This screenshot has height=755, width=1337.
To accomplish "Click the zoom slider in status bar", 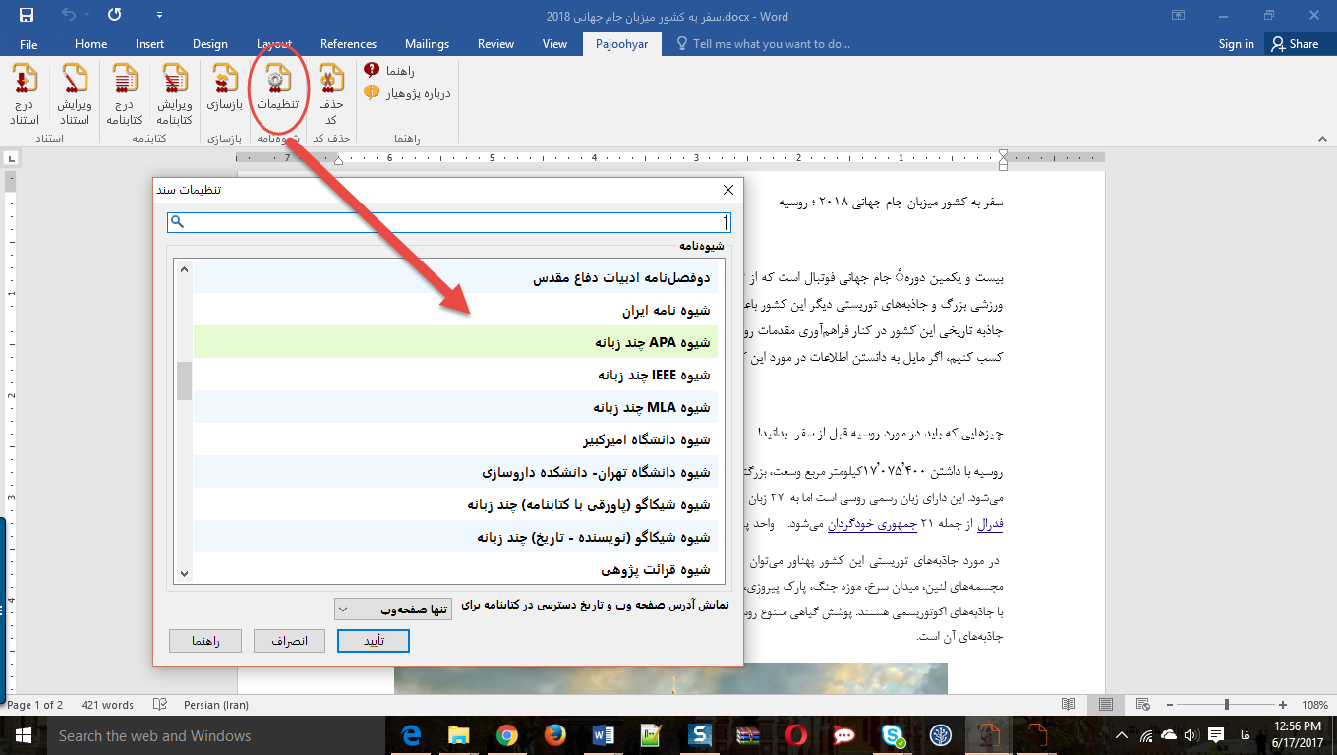I will tap(1226, 705).
